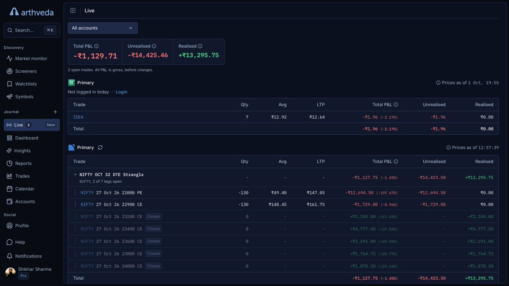
Task: Click second Primary account broker icon
Action: pos(71,147)
